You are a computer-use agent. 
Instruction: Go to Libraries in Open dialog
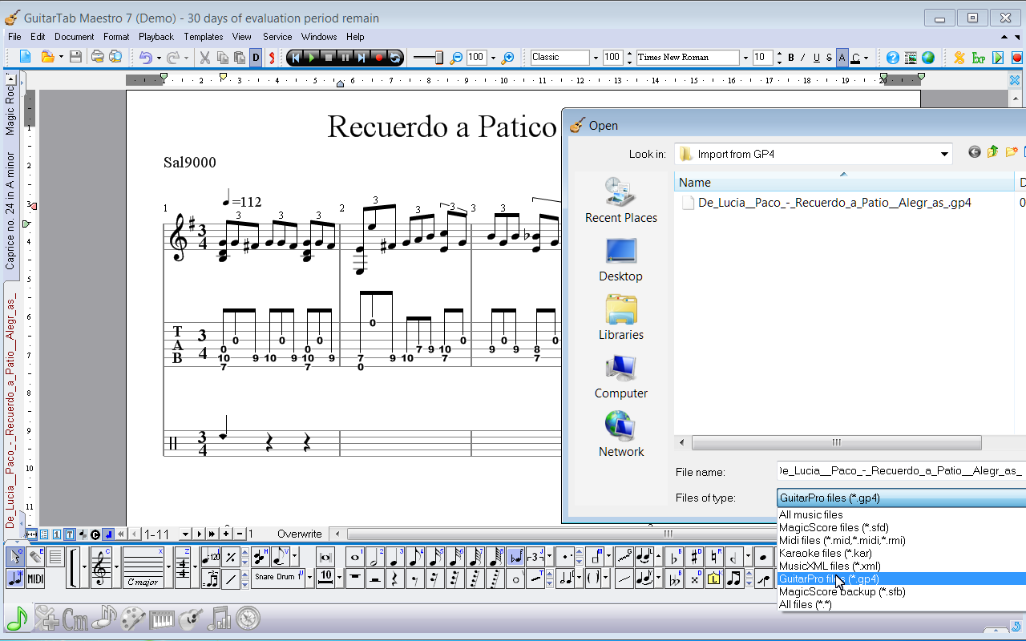coord(621,318)
